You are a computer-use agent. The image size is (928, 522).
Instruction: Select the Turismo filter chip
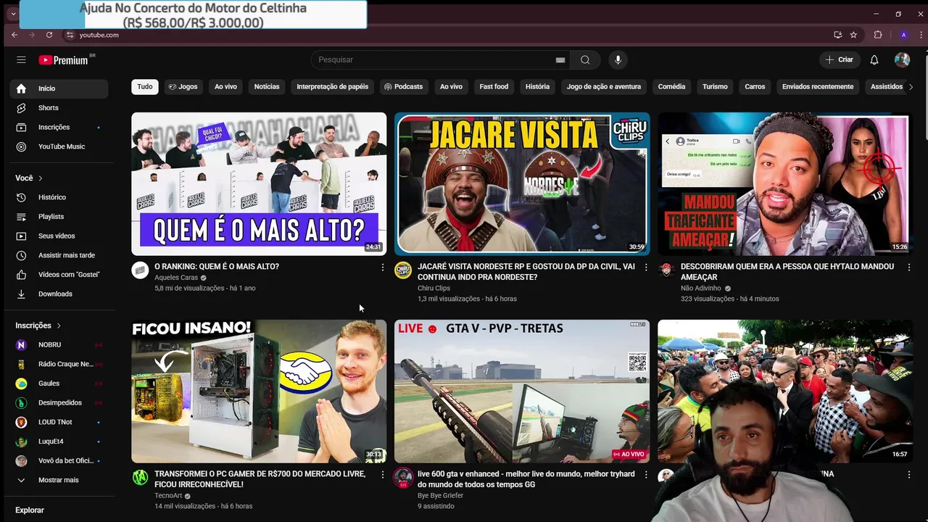coord(715,87)
